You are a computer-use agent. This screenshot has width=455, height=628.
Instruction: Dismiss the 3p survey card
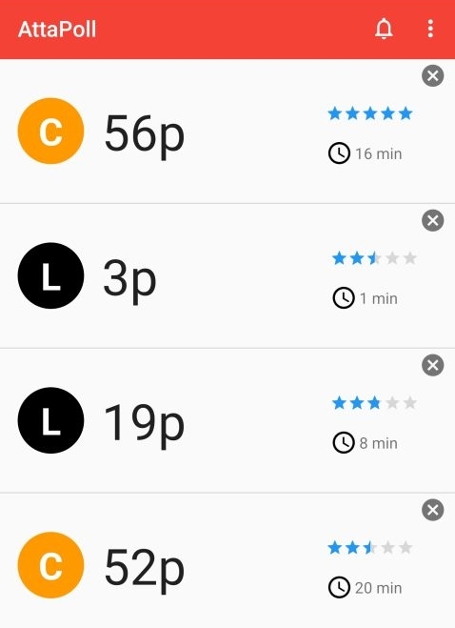[x=432, y=220]
